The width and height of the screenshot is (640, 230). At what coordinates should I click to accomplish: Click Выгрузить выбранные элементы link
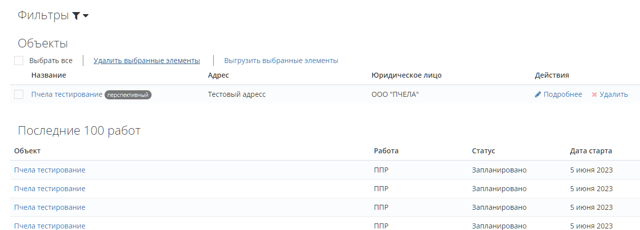(281, 61)
